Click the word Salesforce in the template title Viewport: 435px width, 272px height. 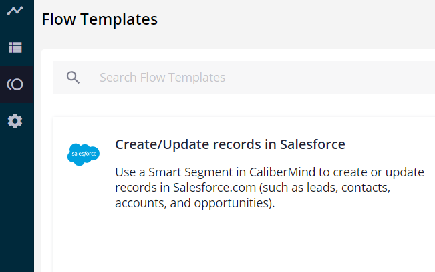pos(312,144)
